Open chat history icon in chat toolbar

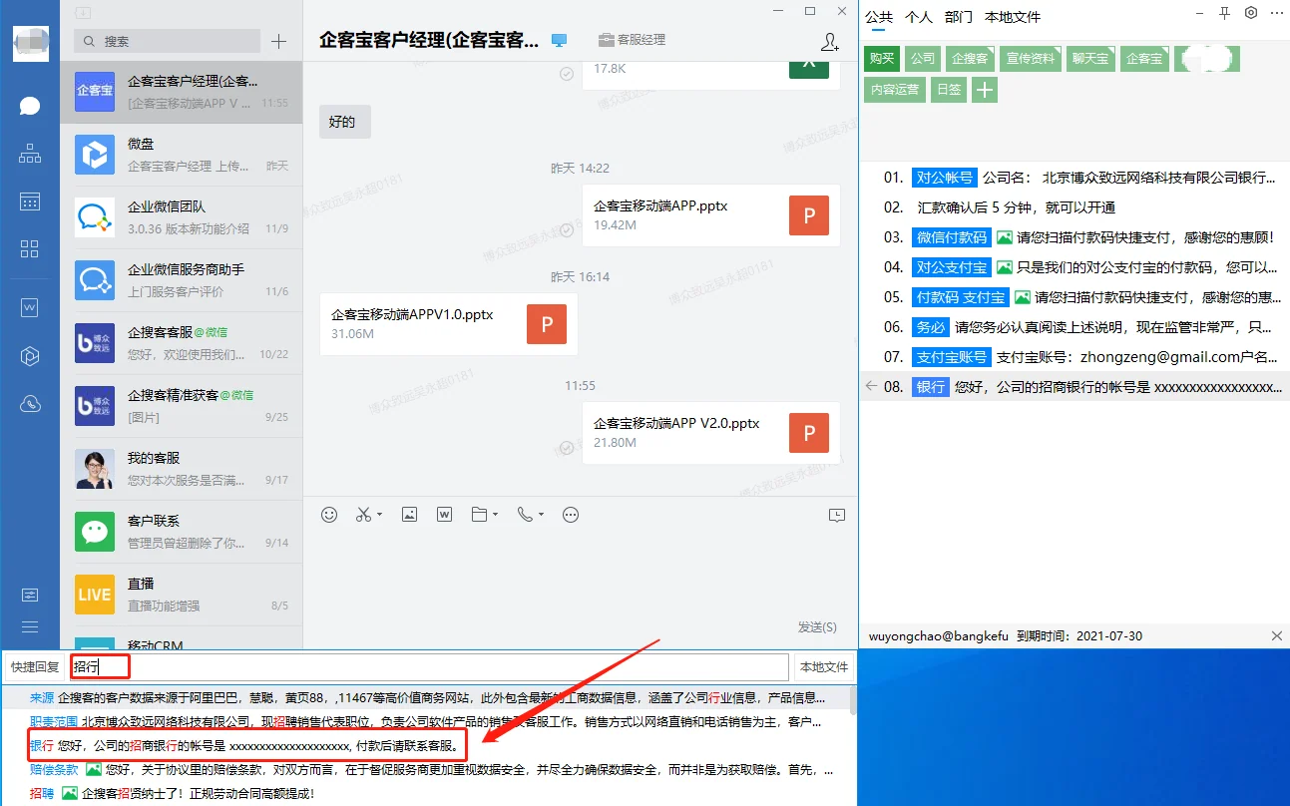coord(837,515)
